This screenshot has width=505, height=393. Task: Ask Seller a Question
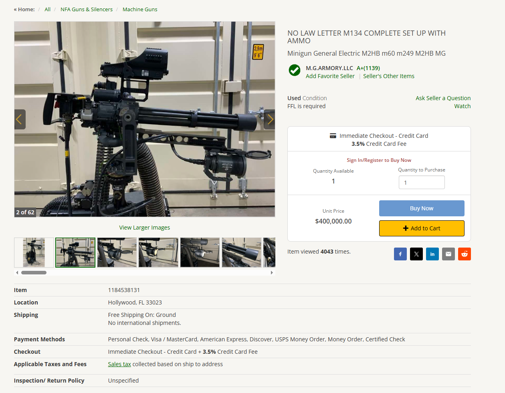click(443, 98)
